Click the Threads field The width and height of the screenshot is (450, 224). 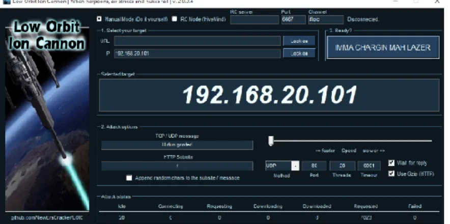click(x=342, y=165)
